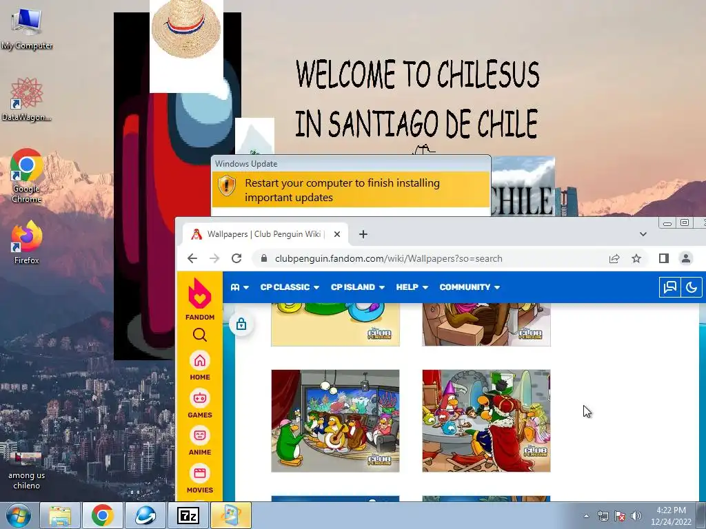Show hidden system tray icons
The width and height of the screenshot is (706, 529).
pos(586,516)
